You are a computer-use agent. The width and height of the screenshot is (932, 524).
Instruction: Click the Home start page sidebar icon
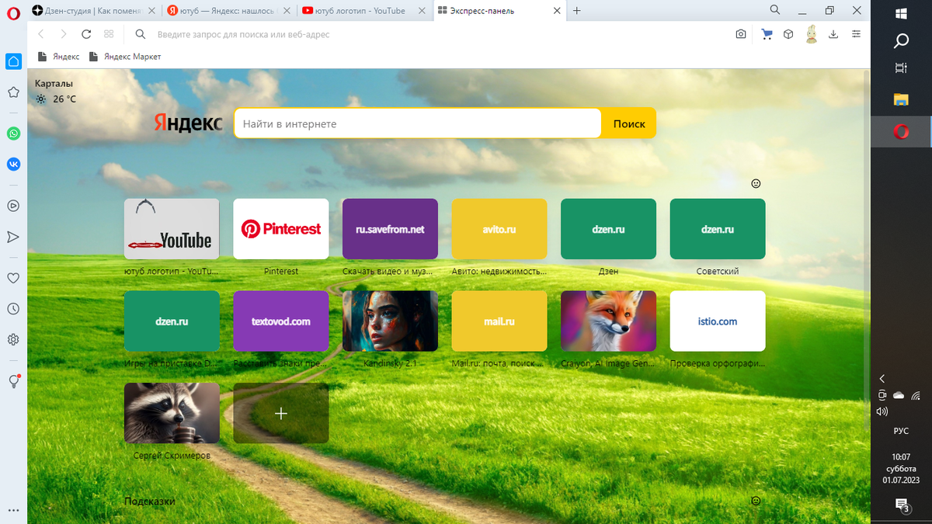pyautogui.click(x=13, y=61)
